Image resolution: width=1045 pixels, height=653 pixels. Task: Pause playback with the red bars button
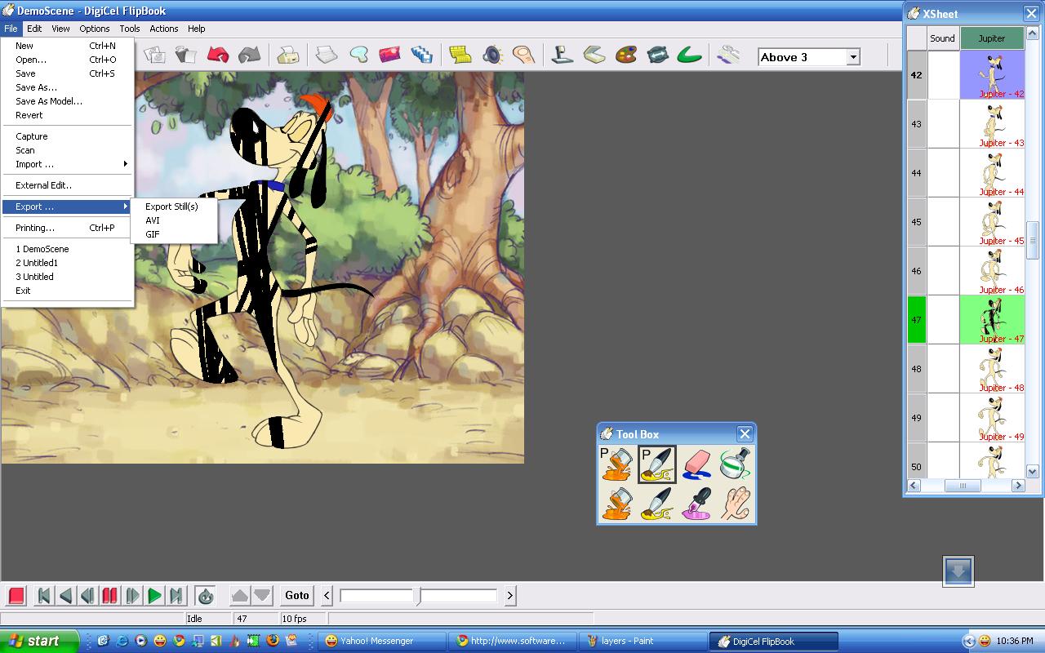point(110,596)
